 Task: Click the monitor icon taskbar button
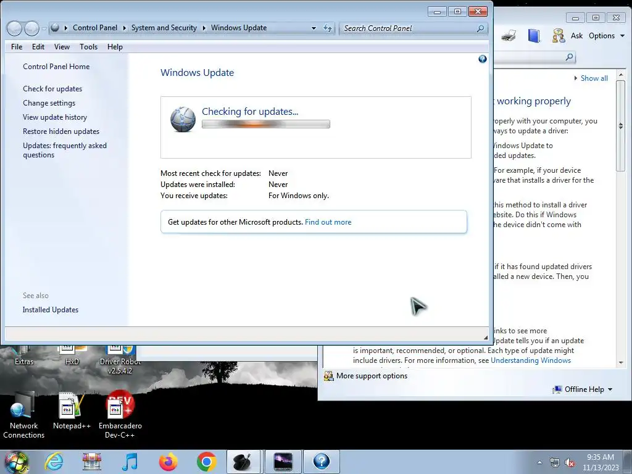tap(283, 462)
